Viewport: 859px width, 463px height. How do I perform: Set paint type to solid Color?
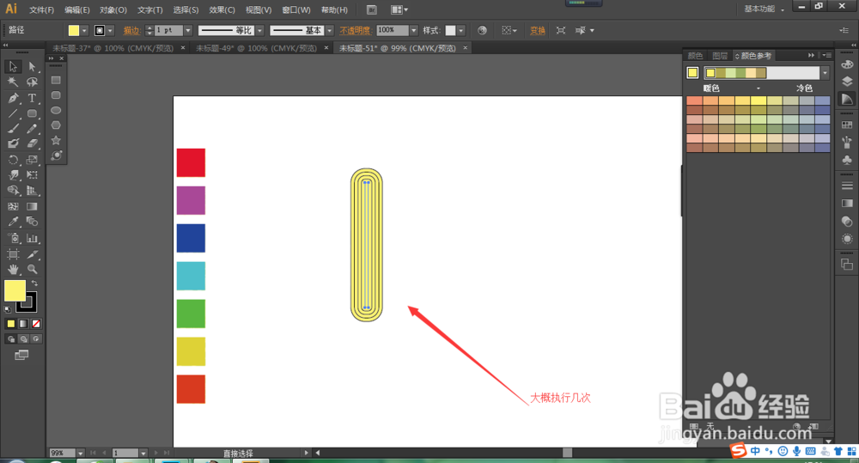10,324
